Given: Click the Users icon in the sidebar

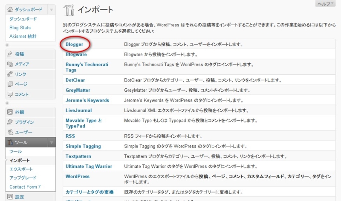Looking at the screenshot, I should tap(10, 132).
